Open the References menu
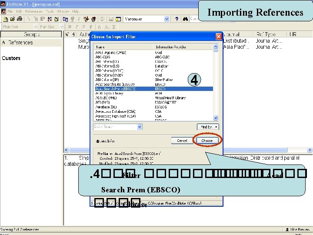Viewport: 313px width, 235px height. [x=34, y=11]
